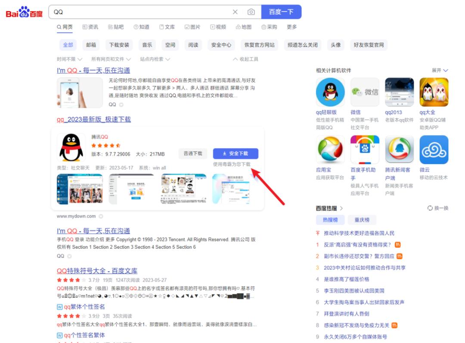This screenshot has height=343, width=465.
Task: Click the phone thumbnail of first result
Action: point(80,93)
